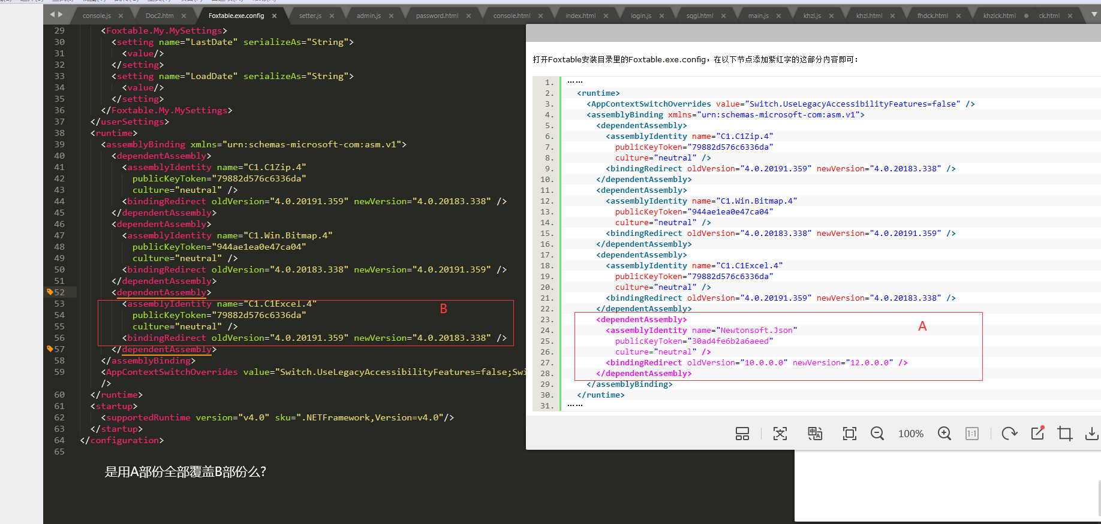
Task: Switch to the login.js tab
Action: tap(641, 16)
